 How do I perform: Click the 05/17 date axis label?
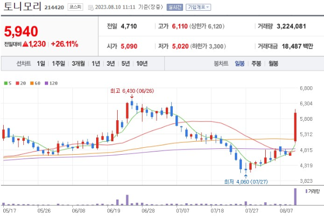(9, 211)
